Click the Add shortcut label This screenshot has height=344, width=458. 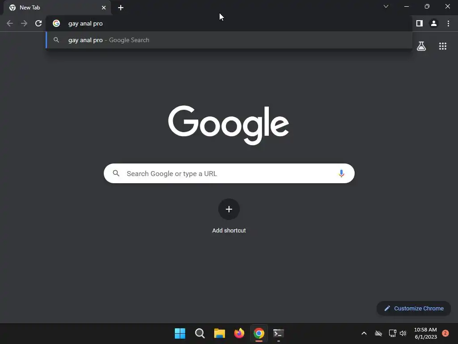pyautogui.click(x=229, y=231)
